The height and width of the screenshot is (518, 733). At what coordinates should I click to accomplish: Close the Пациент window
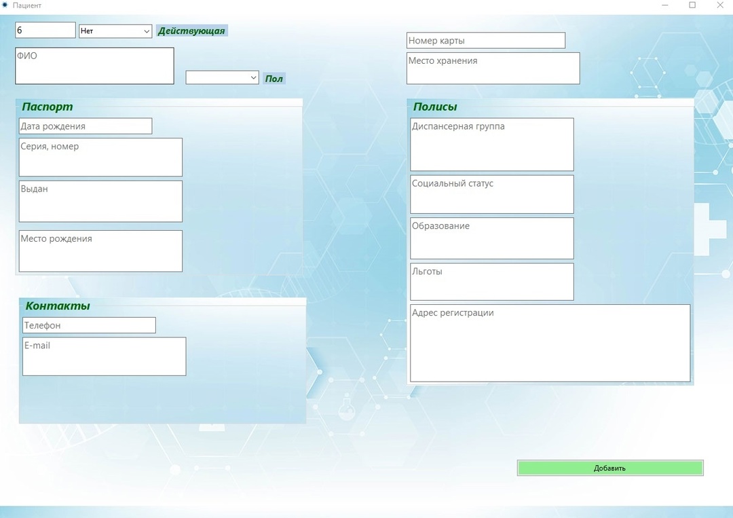[720, 5]
